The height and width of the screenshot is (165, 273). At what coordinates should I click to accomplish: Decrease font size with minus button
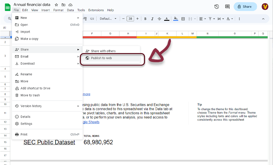(123, 19)
